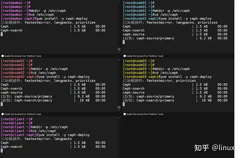Tick the MultiExec disable checkbox under the node01 terminal
Viewport: 241px width, 158px height.
point(125,56)
